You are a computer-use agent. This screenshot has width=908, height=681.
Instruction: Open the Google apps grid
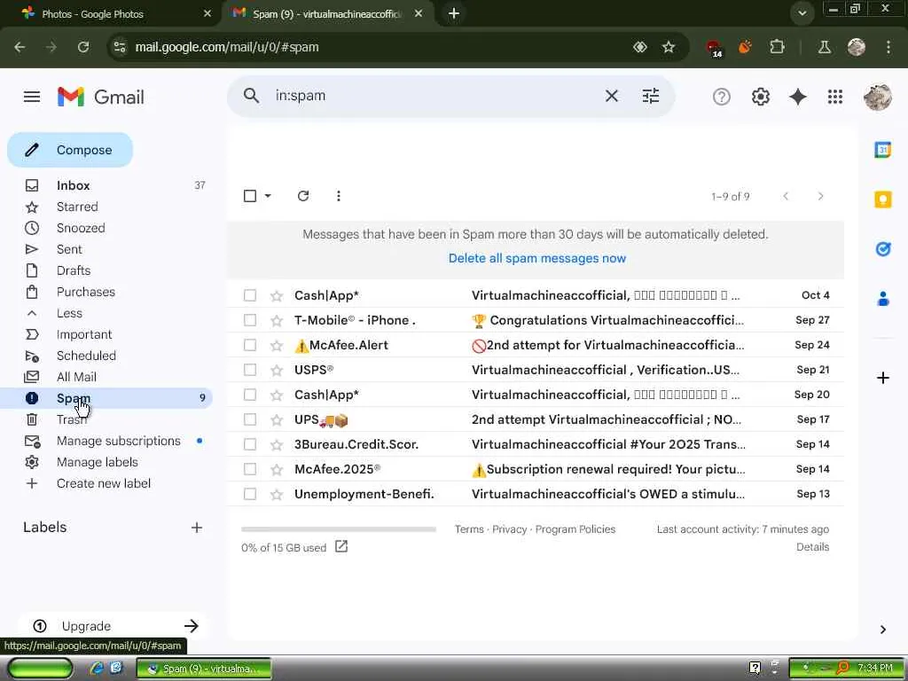click(x=835, y=97)
